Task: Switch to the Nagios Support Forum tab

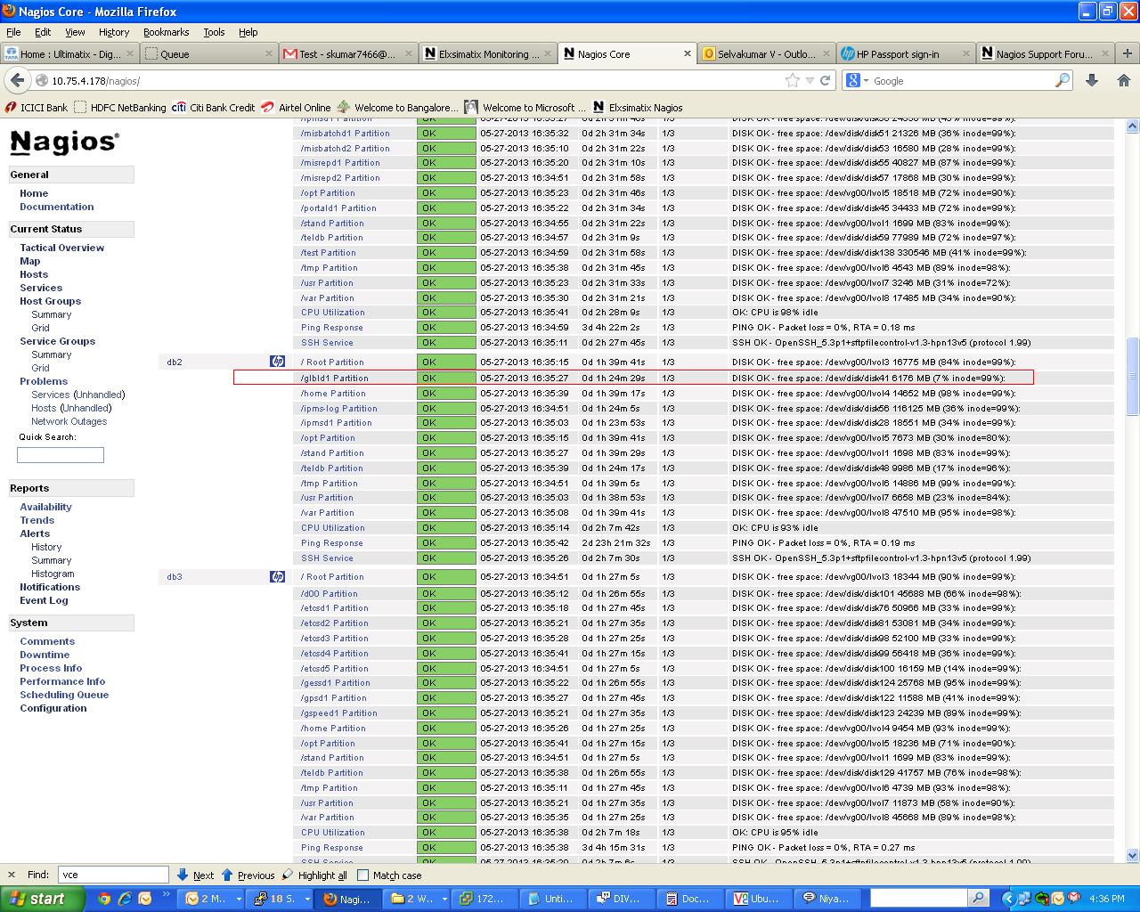Action: point(1043,54)
